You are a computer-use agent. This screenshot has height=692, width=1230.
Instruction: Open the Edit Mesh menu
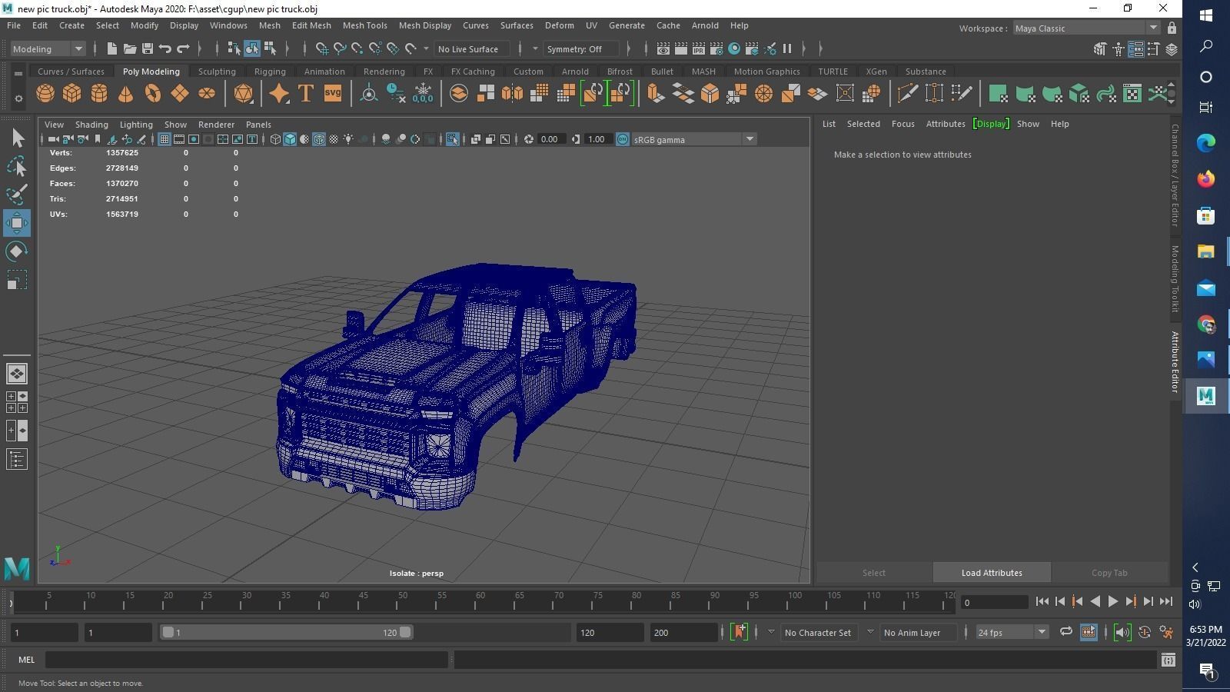tap(311, 25)
